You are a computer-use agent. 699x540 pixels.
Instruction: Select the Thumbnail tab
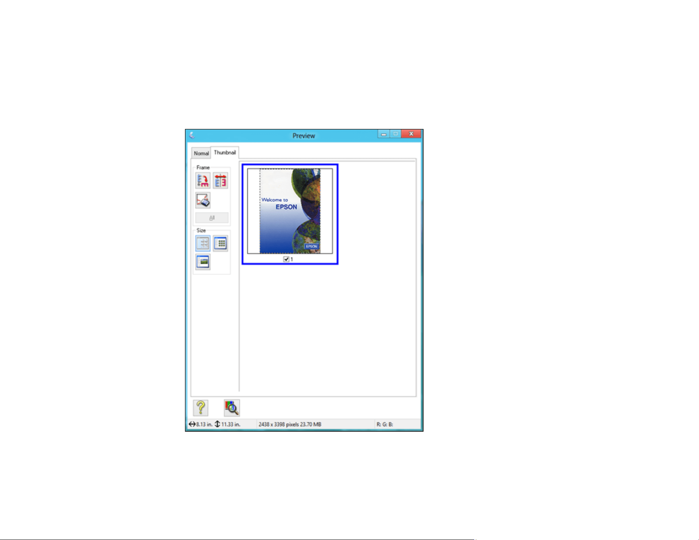tap(225, 152)
